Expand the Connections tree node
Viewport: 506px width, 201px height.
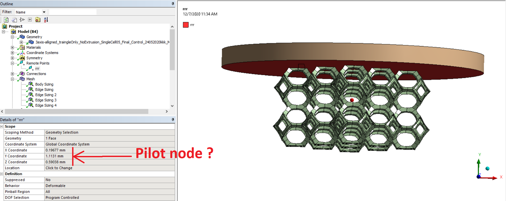coord(12,74)
